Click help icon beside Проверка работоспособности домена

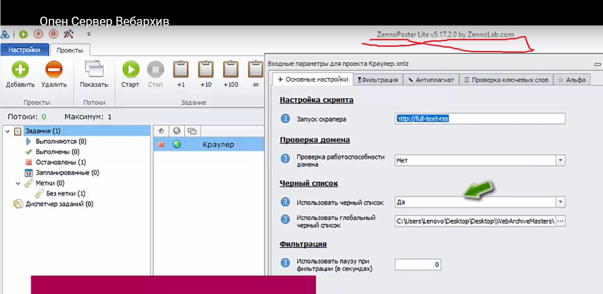[x=285, y=159]
